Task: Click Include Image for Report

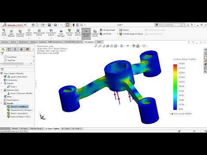Action: (x=131, y=34)
